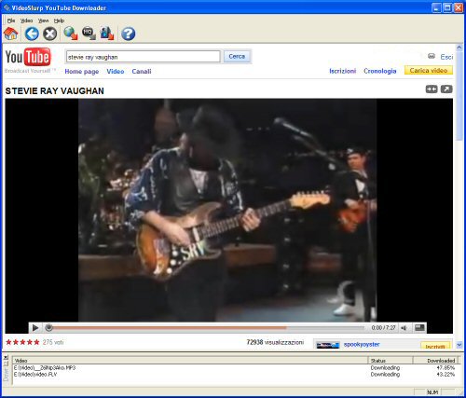Go to the Home toolbar icon

pos(11,34)
